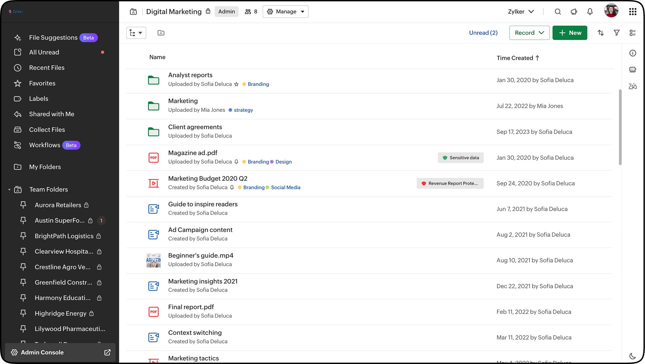The height and width of the screenshot is (364, 645).
Task: Open the filter funnel icon
Action: click(x=617, y=33)
